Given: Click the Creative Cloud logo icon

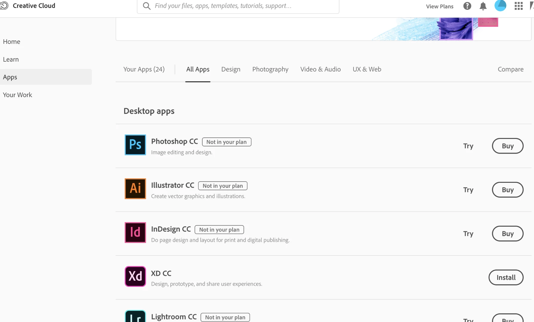Looking at the screenshot, I should pyautogui.click(x=4, y=6).
